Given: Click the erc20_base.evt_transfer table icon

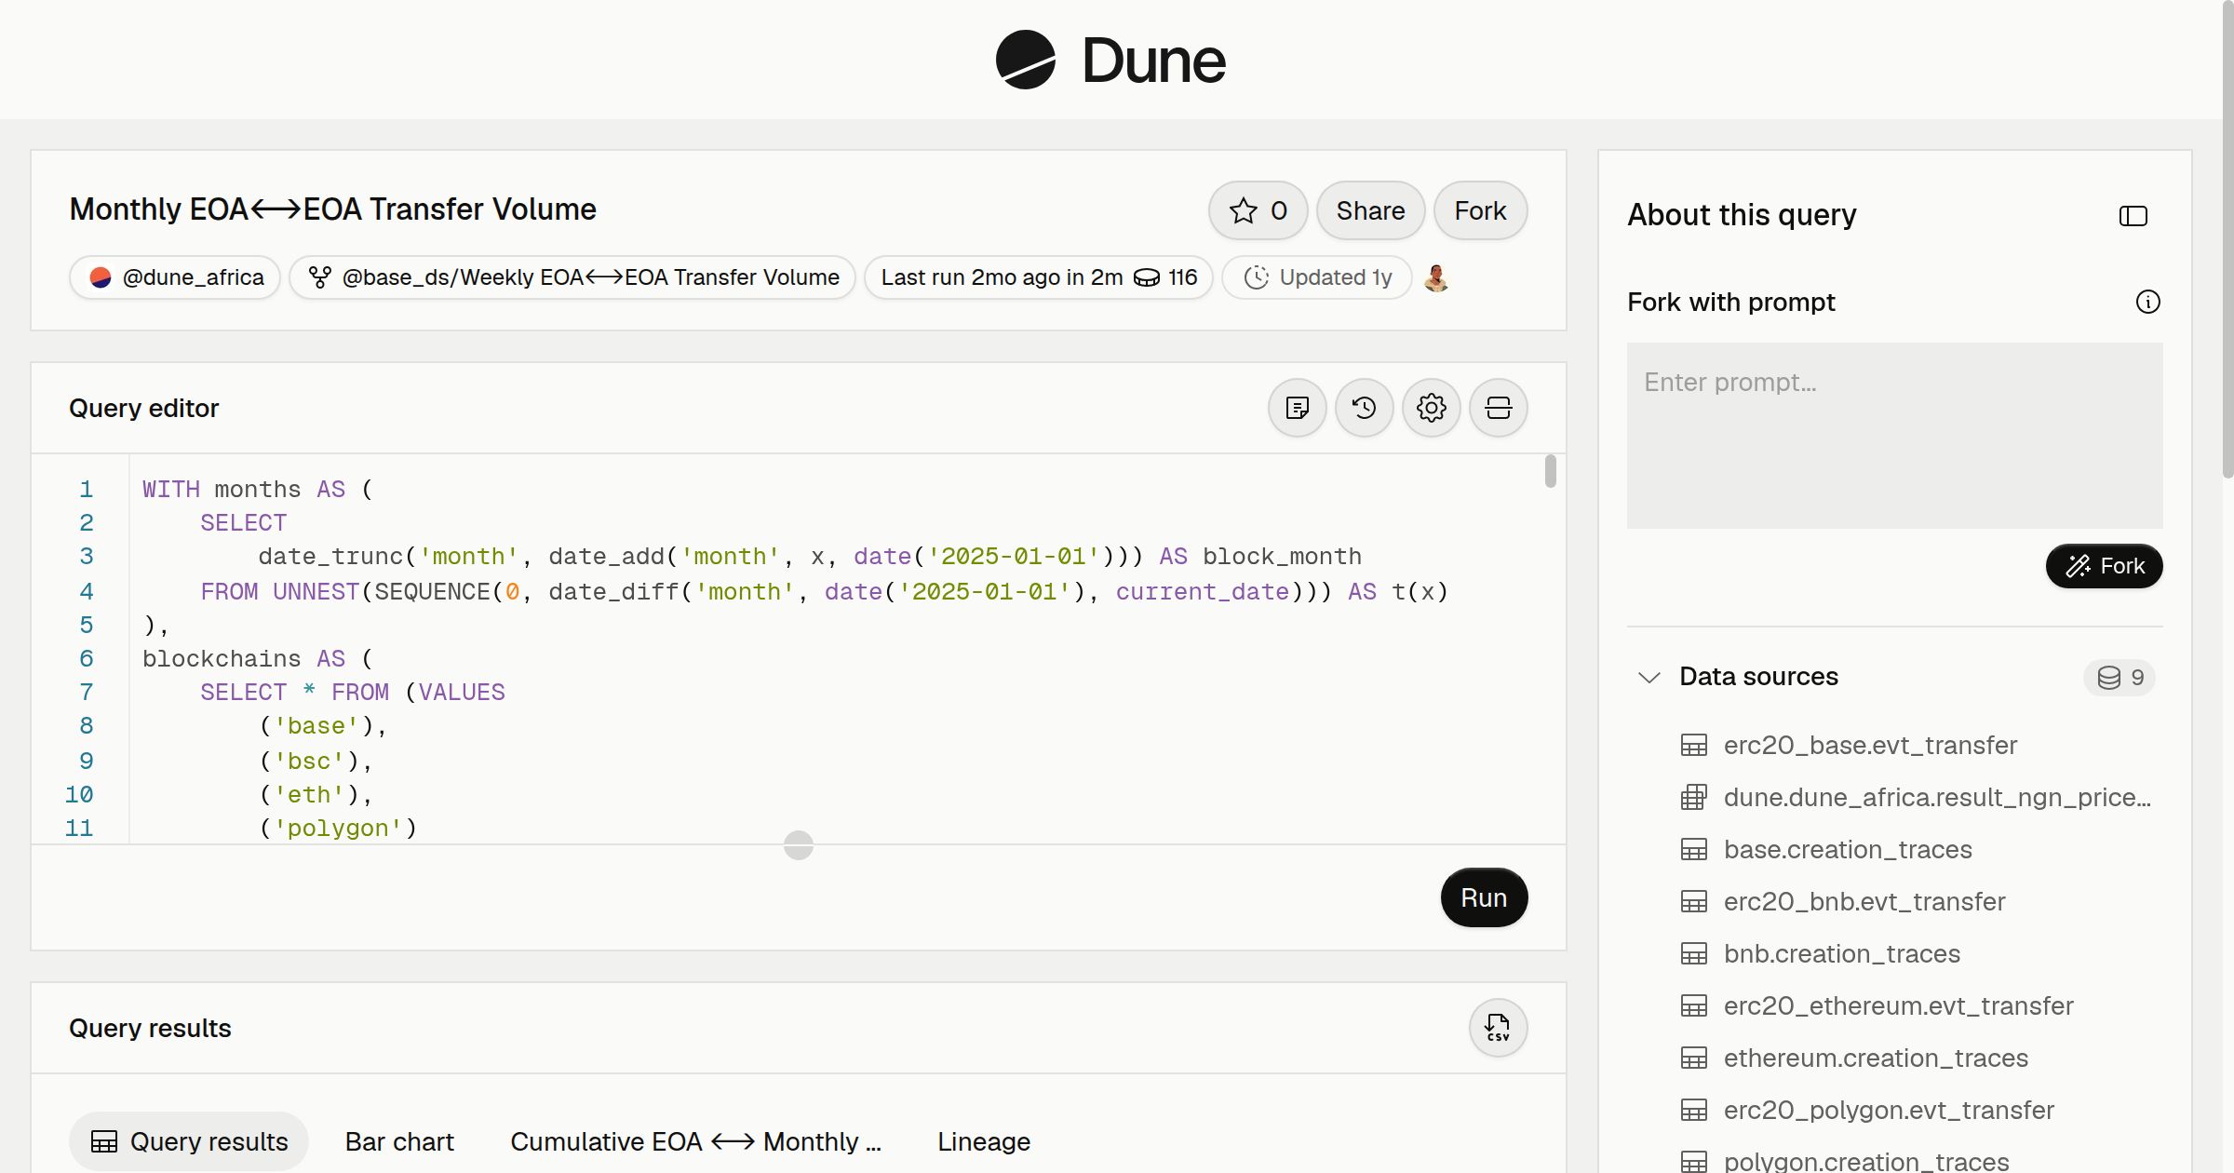Looking at the screenshot, I should point(1693,745).
